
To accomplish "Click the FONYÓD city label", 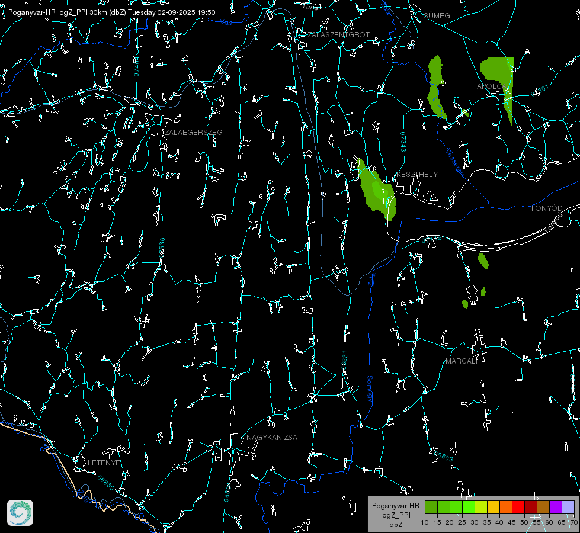I will click(x=547, y=208).
